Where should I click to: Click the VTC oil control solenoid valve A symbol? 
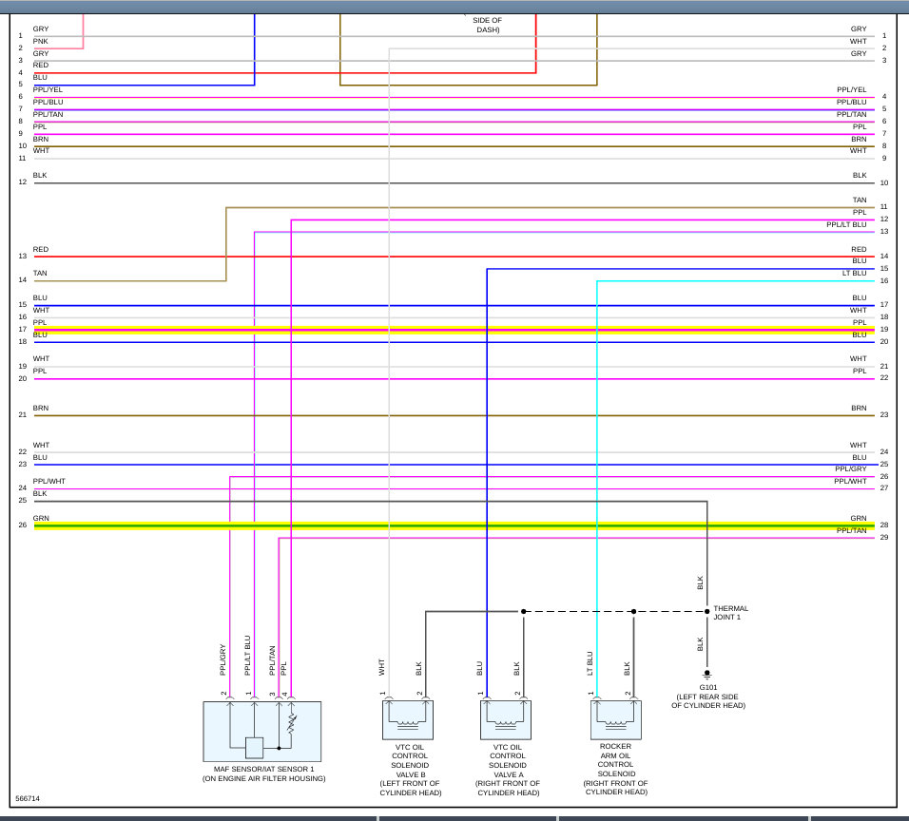(506, 719)
